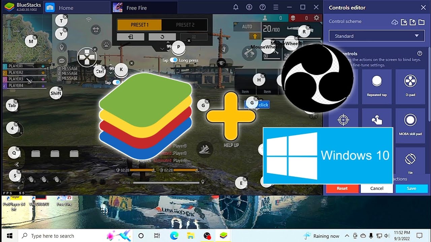Decrease repeat count below P key's 99
The height and width of the screenshot is (242, 431).
pyautogui.click(x=168, y=50)
